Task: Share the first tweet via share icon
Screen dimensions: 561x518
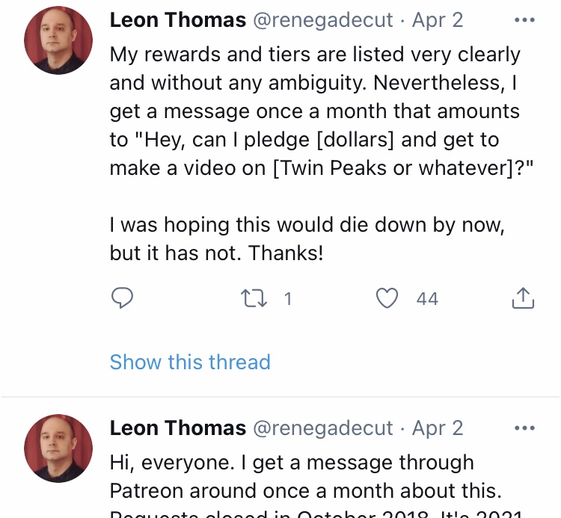Action: click(523, 297)
